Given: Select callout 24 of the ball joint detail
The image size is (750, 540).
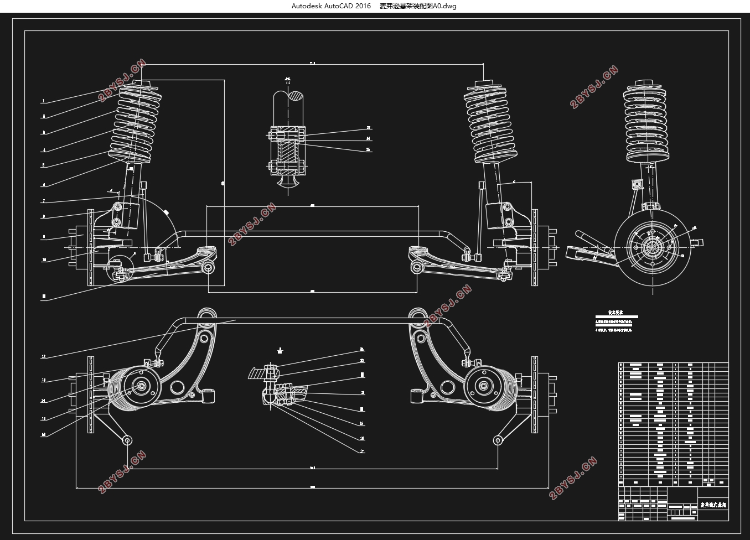Looking at the screenshot, I should coord(362,350).
